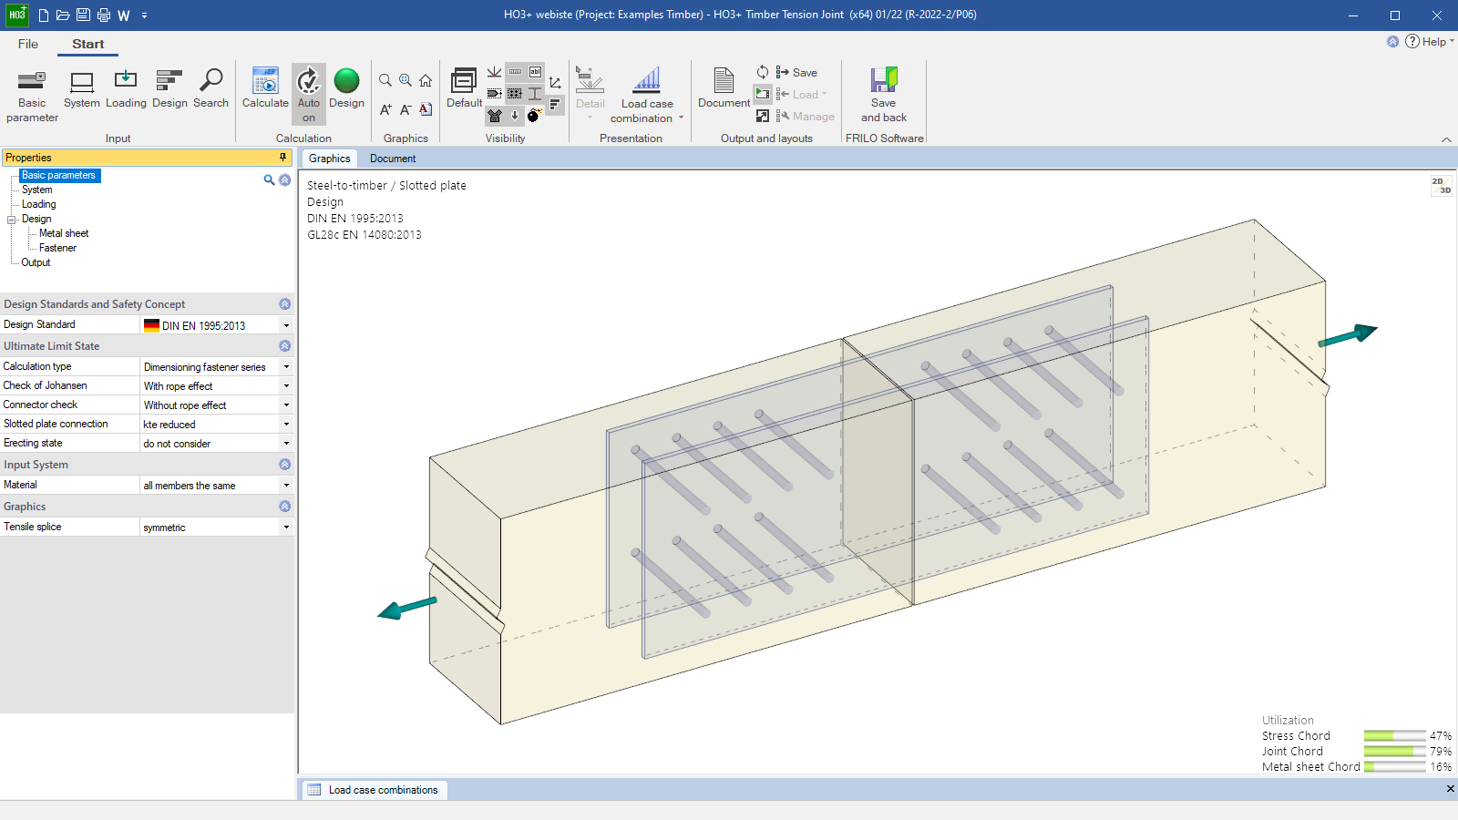Decrease text size with A- icon

[x=406, y=109]
